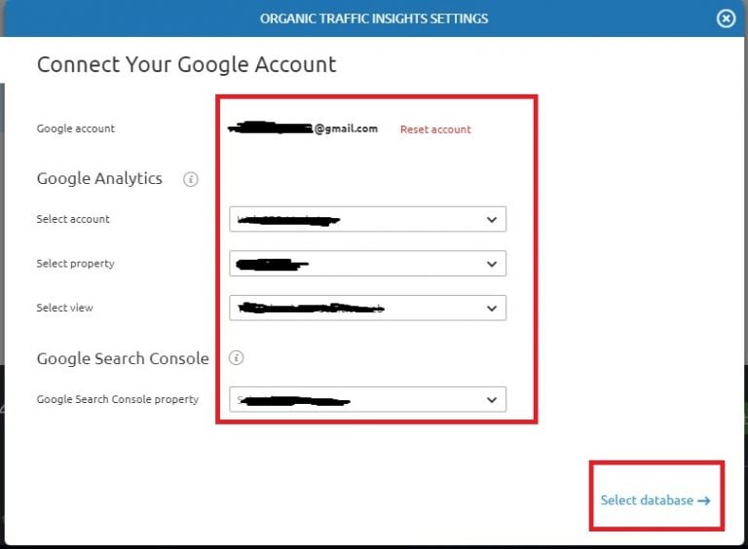
Task: Open the info icon next to Google Search Console
Action: (x=236, y=357)
